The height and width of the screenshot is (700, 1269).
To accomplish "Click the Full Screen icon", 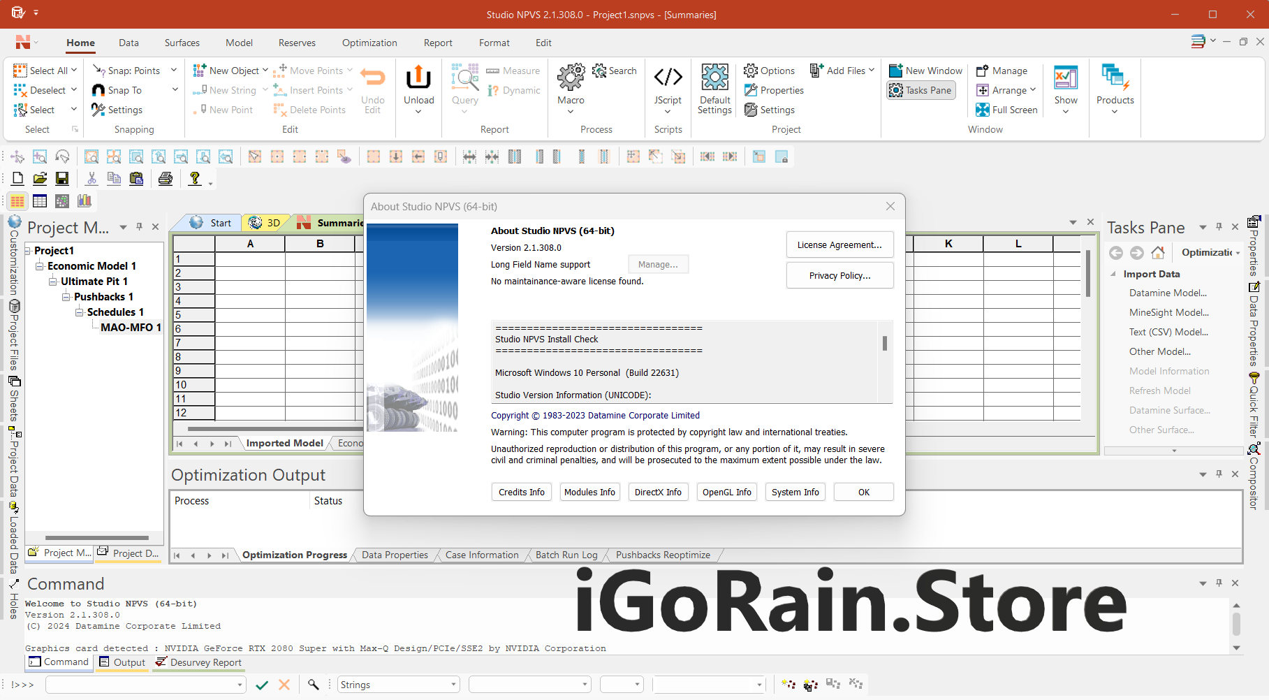I will 983,110.
